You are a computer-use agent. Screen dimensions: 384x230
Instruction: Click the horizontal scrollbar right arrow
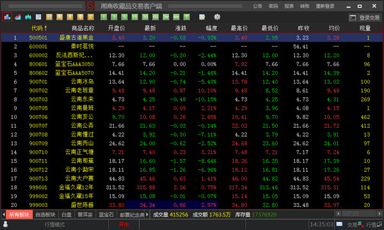(x=380, y=213)
